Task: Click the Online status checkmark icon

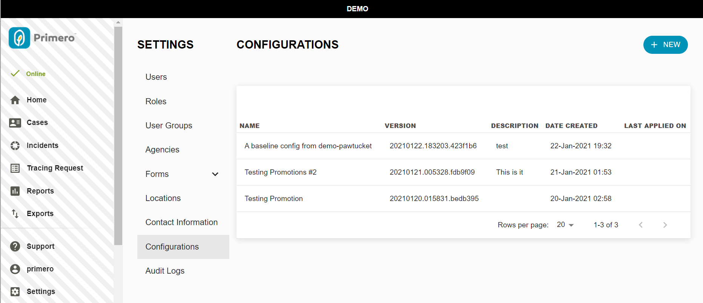Action: point(15,73)
